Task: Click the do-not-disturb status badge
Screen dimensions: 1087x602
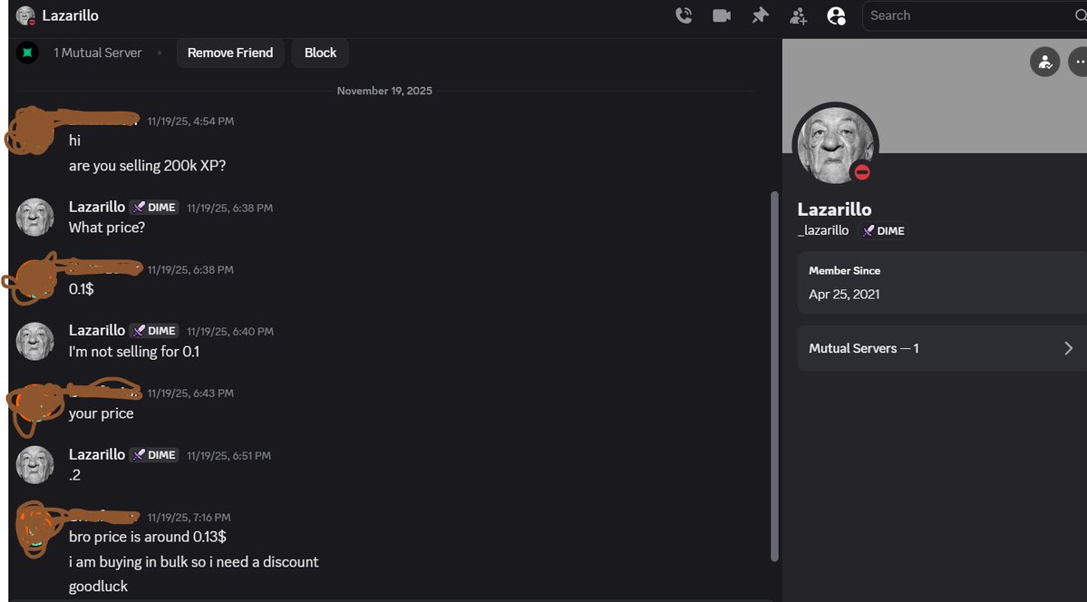Action: 861,172
